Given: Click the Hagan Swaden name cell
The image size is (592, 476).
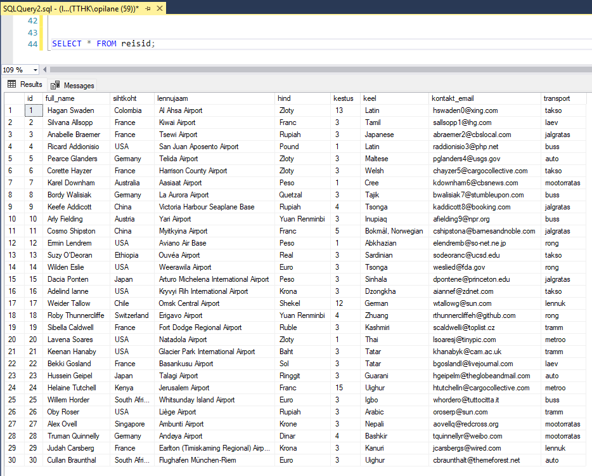Looking at the screenshot, I should tap(70, 110).
